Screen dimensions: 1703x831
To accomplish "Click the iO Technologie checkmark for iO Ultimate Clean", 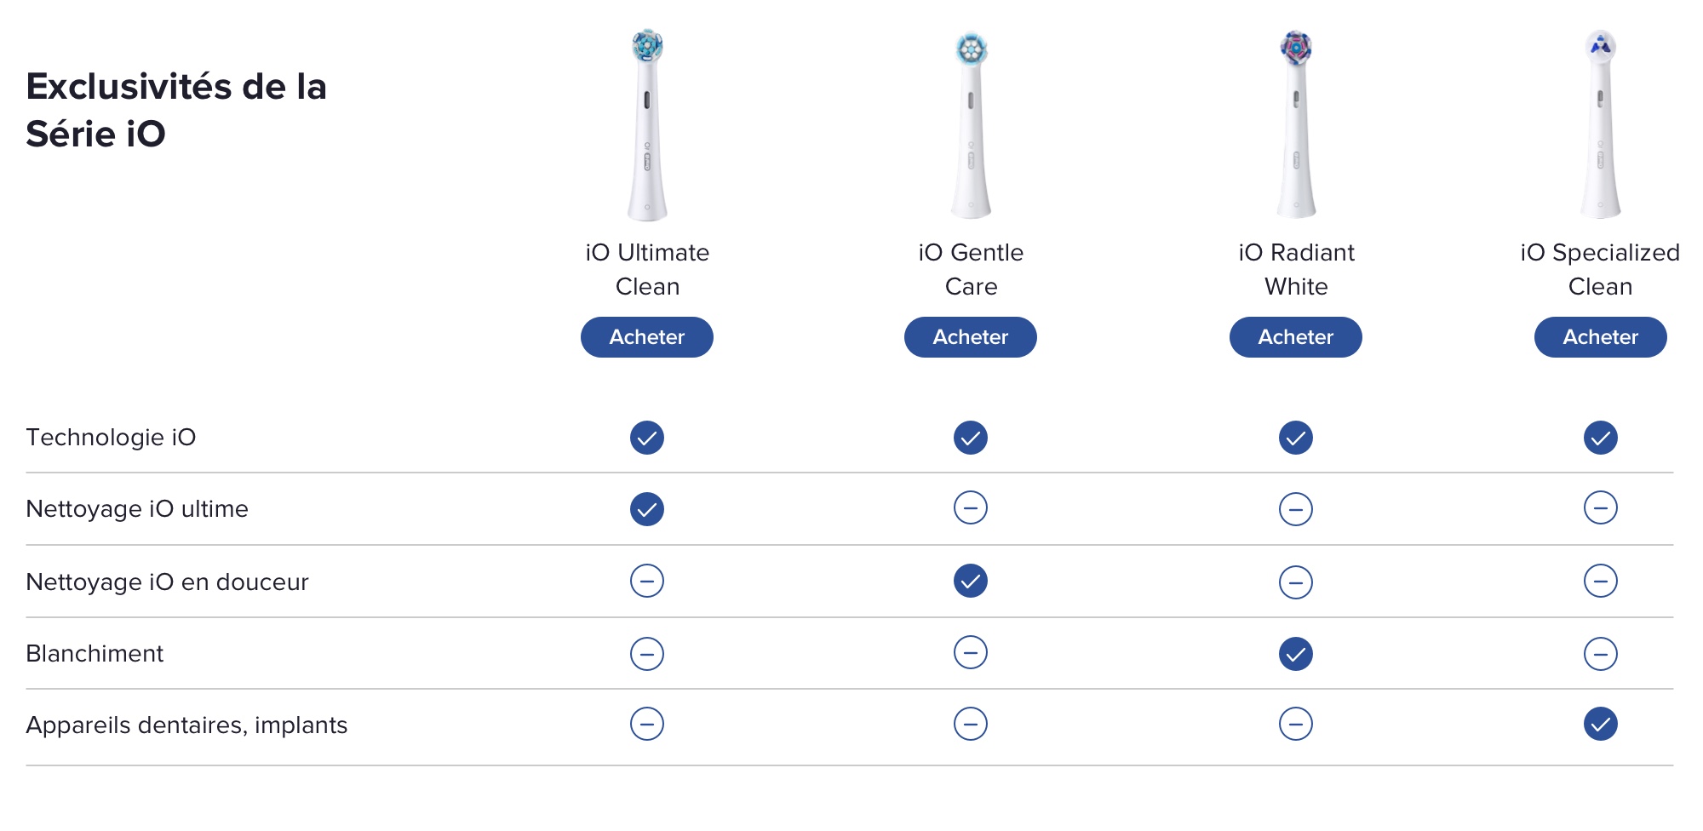I will 647,438.
